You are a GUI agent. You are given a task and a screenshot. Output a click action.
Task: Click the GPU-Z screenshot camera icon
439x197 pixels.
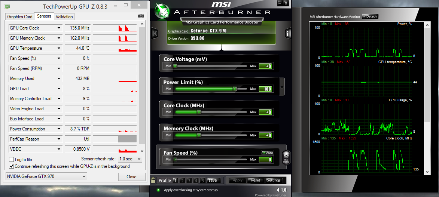coord(141,16)
